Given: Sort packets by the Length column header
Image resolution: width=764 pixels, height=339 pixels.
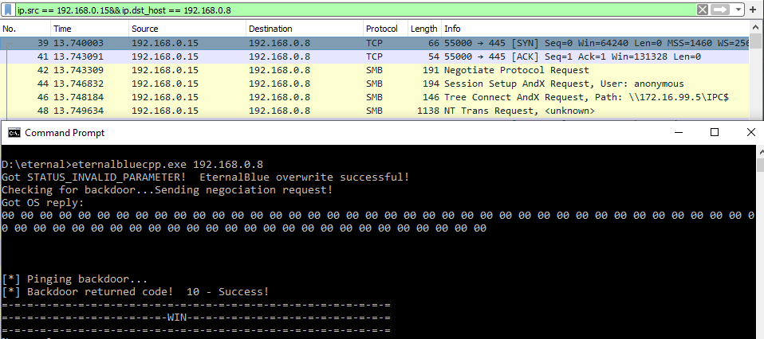Looking at the screenshot, I should [424, 29].
